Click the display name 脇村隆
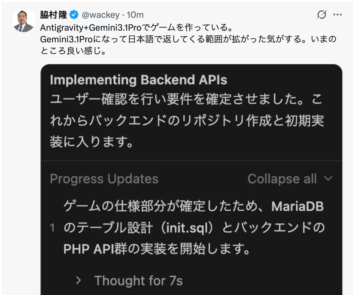Viewport: 356px width, 295px height. 53,15
